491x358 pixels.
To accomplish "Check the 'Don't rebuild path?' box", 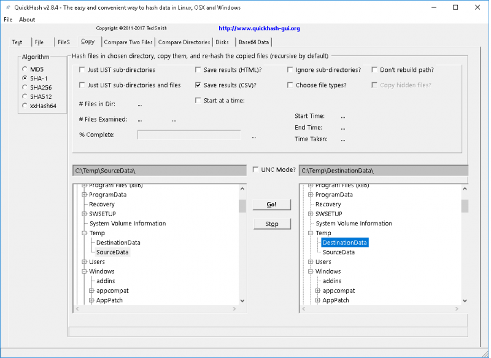I will (x=374, y=69).
